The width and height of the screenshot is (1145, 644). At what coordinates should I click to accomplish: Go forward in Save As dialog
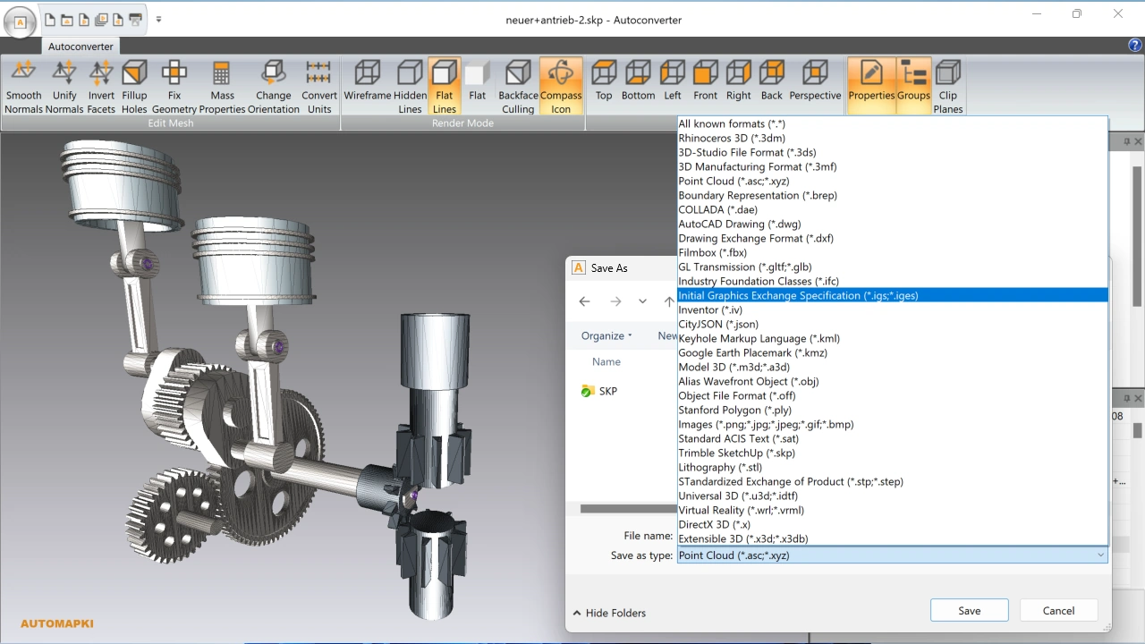pos(615,301)
